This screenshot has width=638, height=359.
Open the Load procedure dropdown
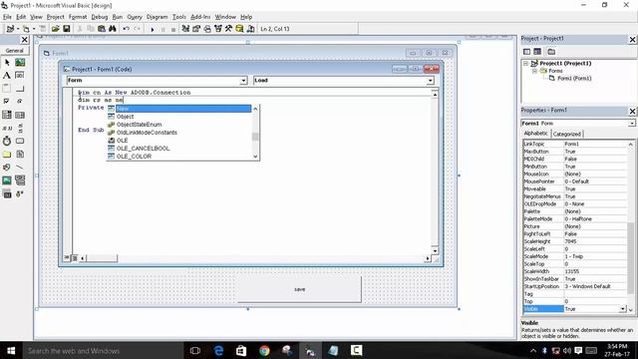click(x=430, y=81)
